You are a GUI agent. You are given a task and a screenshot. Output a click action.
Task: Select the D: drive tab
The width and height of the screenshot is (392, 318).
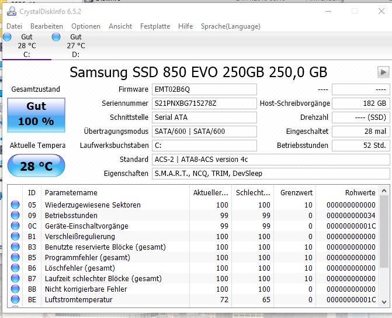tap(76, 46)
